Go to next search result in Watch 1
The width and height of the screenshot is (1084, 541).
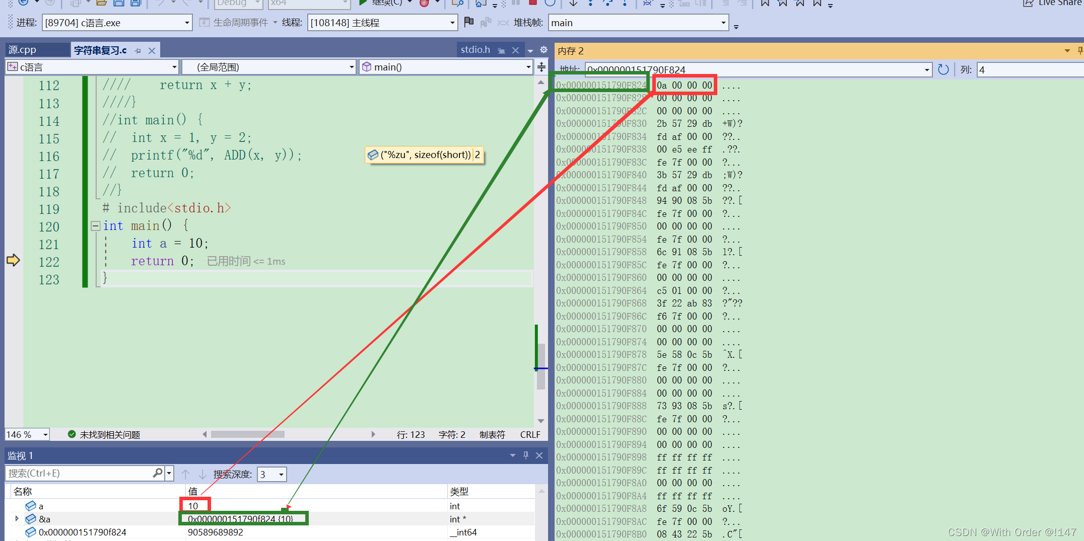pos(202,474)
